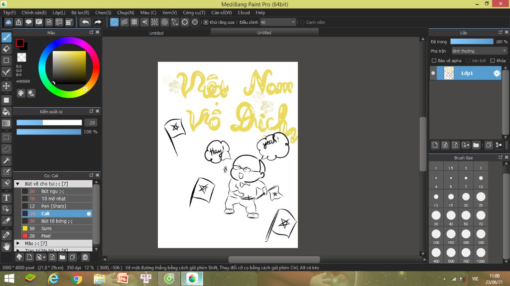Click the export/share icon in toolbar

click(x=18, y=22)
